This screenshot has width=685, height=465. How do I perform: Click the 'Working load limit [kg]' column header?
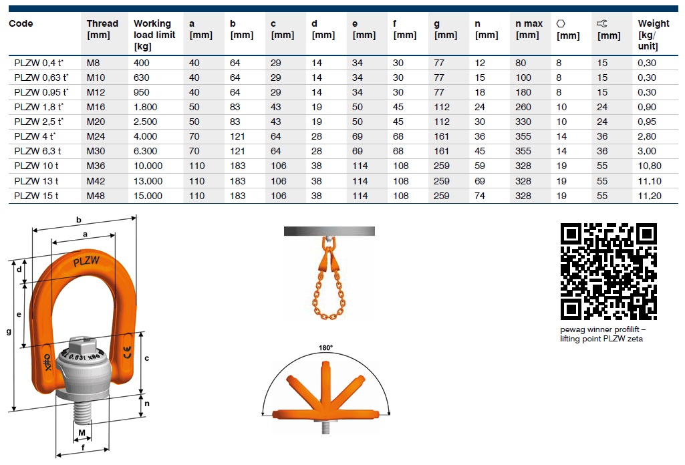point(154,35)
